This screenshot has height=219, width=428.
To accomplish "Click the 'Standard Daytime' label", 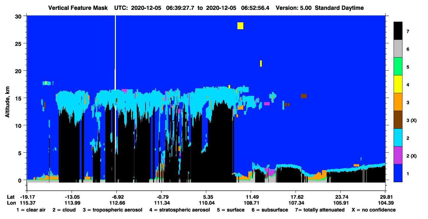I will click(x=339, y=8).
